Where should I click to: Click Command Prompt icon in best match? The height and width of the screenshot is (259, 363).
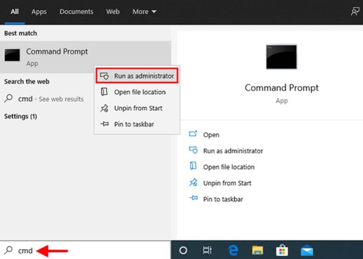click(12, 55)
